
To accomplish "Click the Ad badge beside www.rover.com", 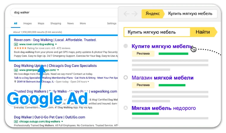I will click(x=16, y=44).
